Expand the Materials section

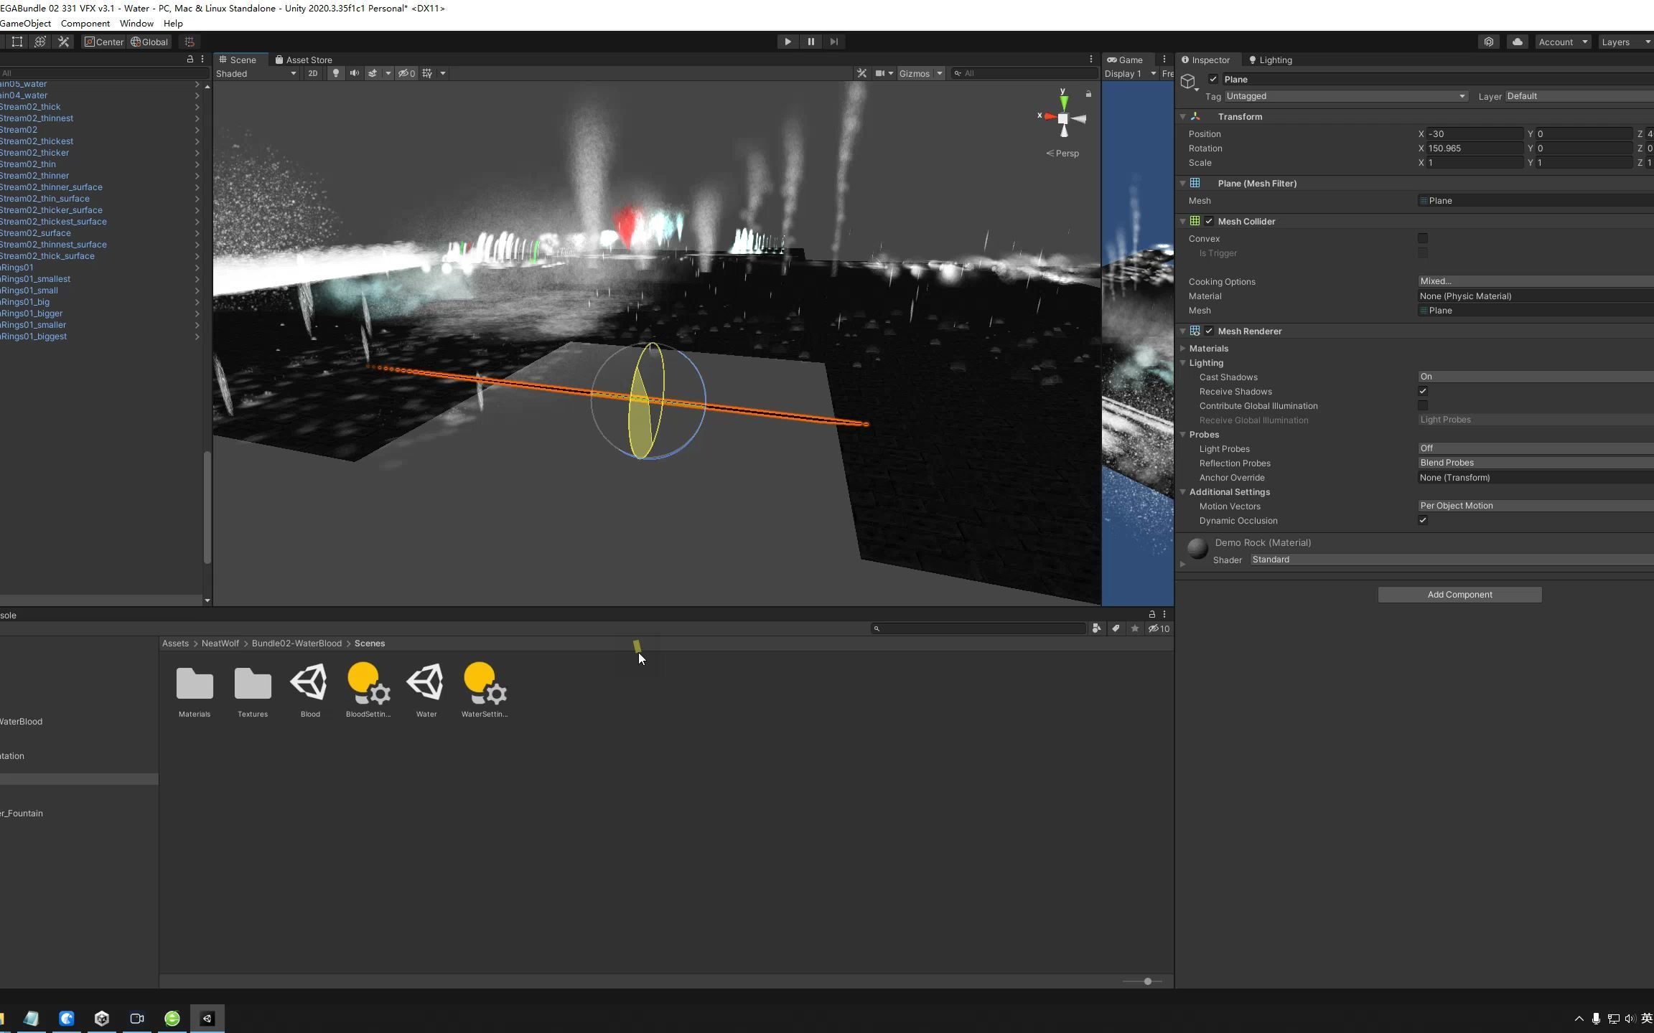pos(1209,349)
